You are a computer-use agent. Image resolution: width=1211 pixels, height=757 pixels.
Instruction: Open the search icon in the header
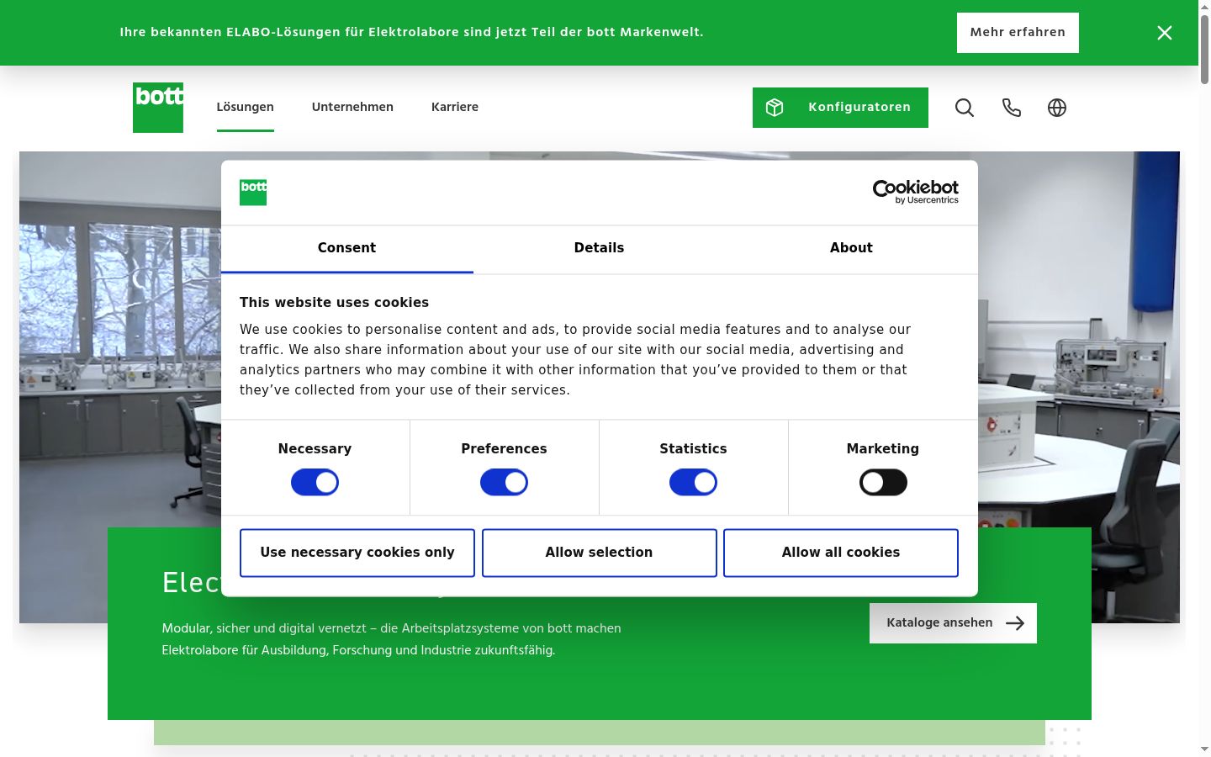pos(965,108)
